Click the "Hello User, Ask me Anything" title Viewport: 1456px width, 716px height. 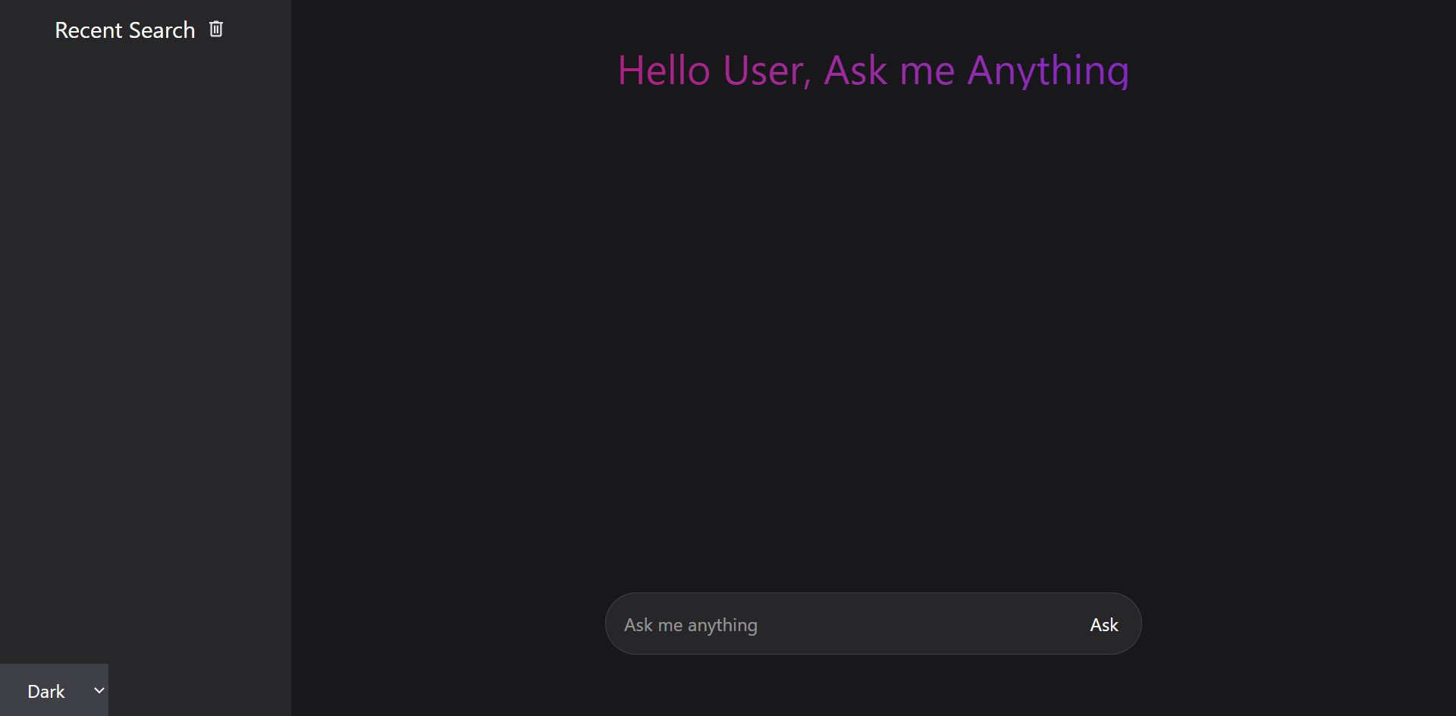click(x=873, y=70)
